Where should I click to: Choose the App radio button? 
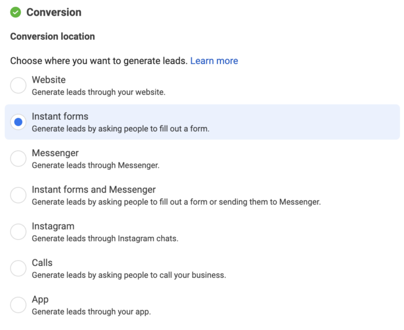(x=18, y=305)
